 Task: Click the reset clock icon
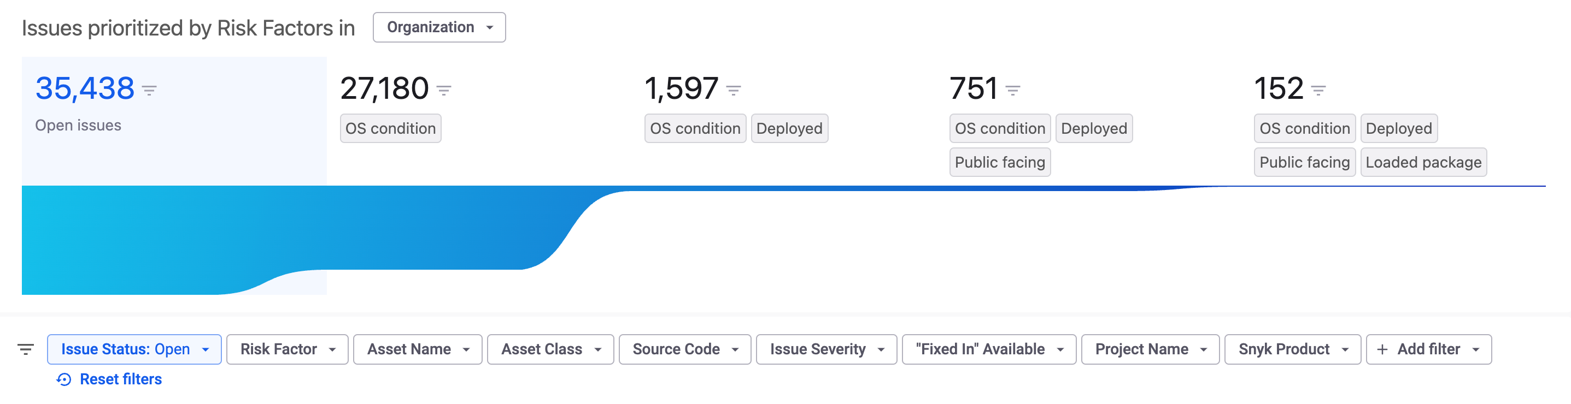[x=64, y=379]
